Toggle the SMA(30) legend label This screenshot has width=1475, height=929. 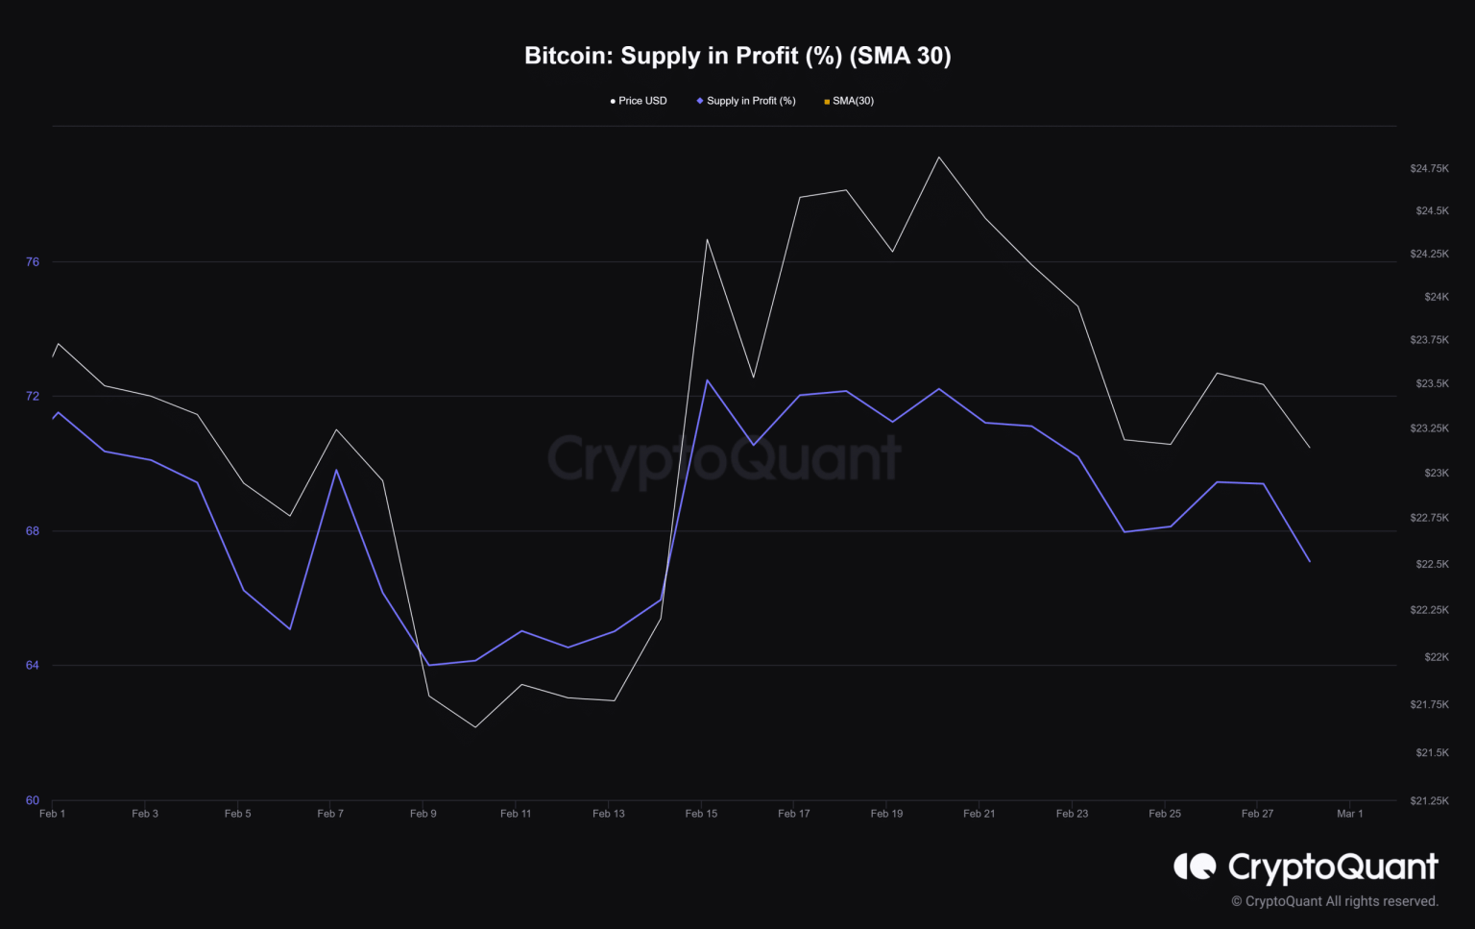point(853,101)
